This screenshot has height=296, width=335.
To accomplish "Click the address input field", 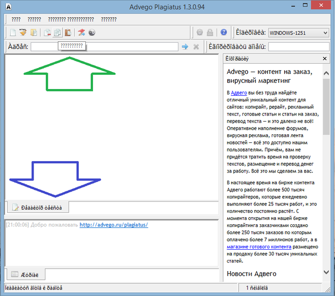I will (105, 47).
